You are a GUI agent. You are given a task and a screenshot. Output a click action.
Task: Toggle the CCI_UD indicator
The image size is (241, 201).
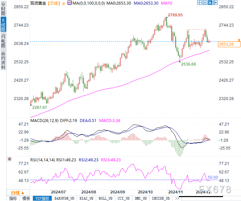coord(123,198)
